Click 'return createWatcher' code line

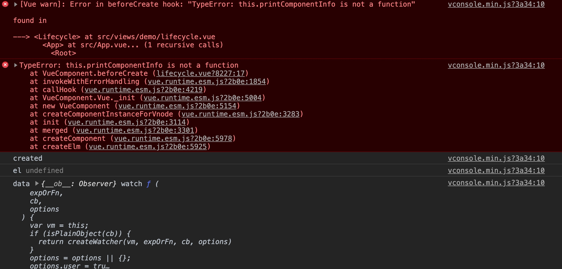click(135, 242)
